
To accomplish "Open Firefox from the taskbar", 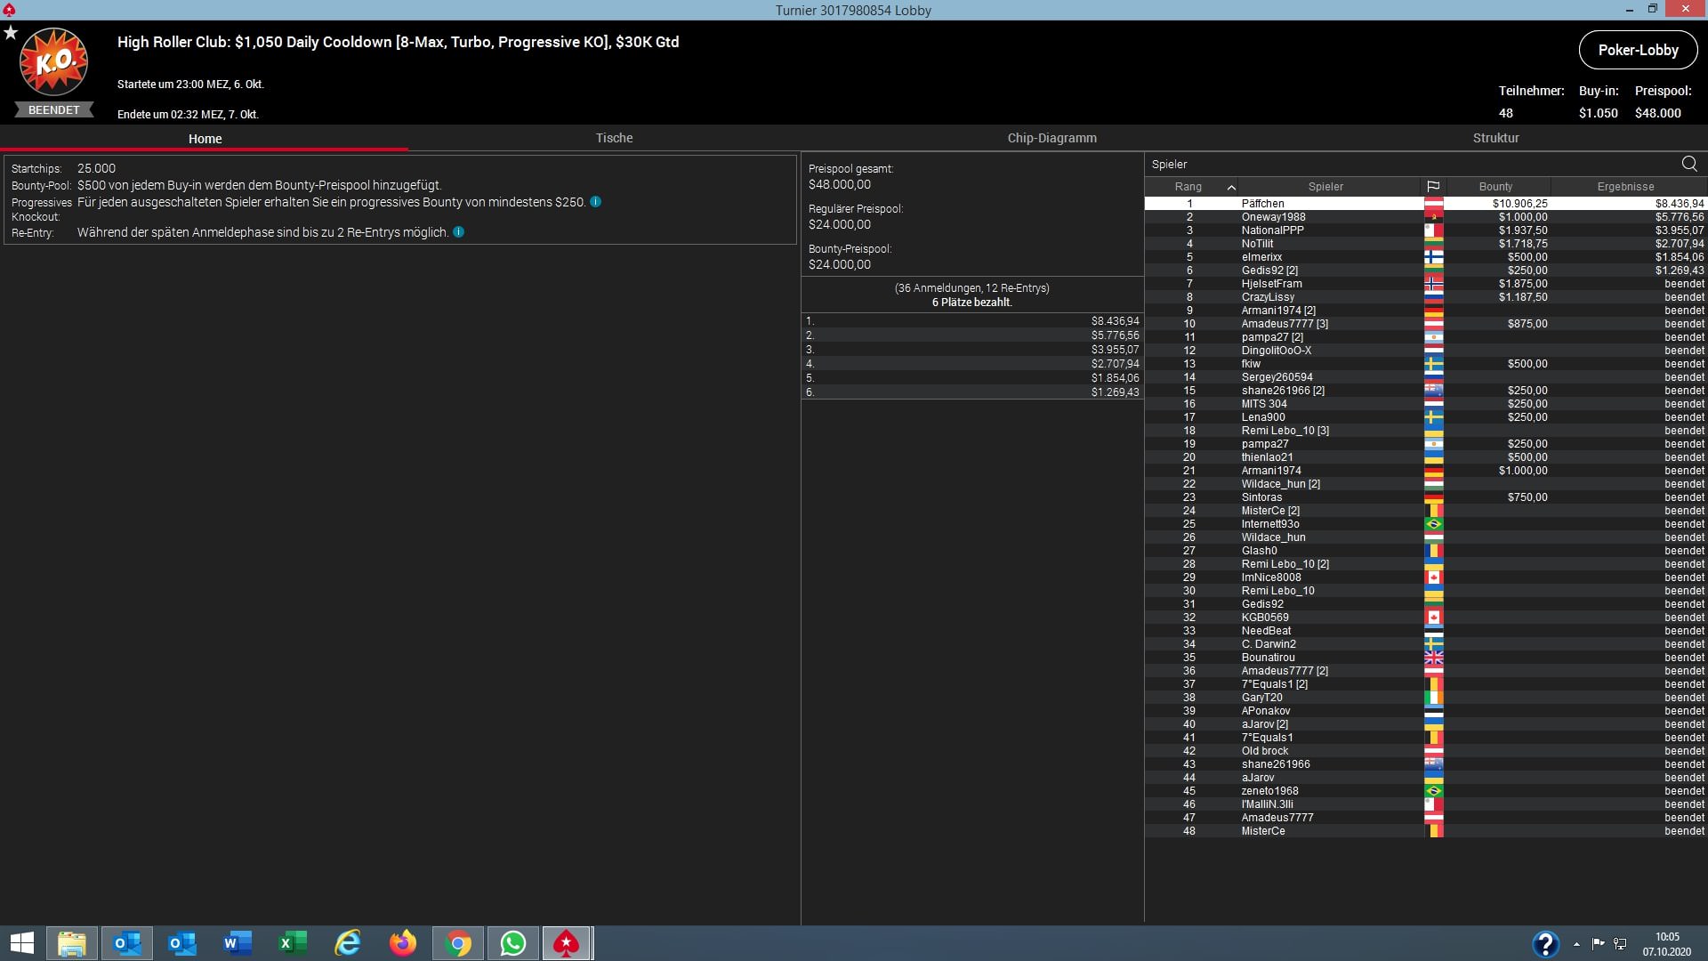I will click(x=403, y=943).
